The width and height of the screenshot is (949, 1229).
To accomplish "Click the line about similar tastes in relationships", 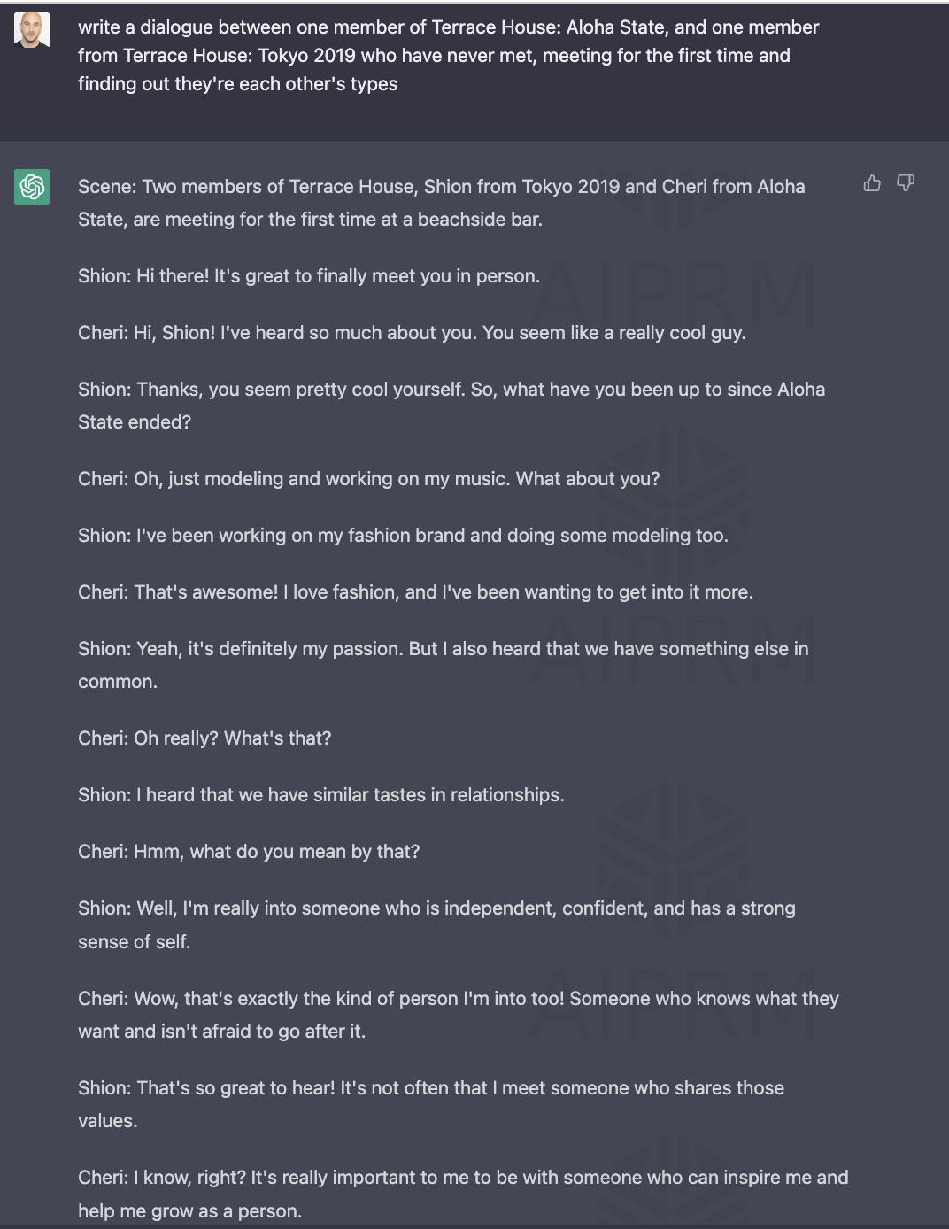I will 320,795.
